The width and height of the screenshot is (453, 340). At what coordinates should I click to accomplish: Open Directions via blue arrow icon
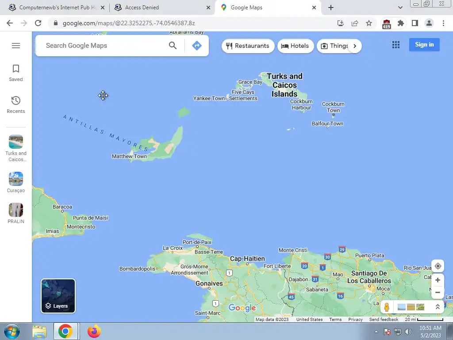(197, 46)
